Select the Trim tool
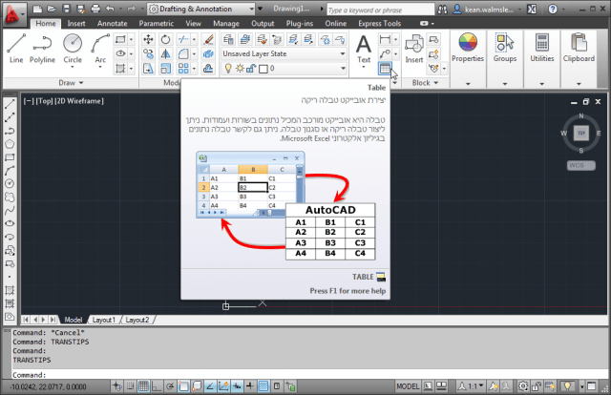The height and width of the screenshot is (395, 611). 183,39
